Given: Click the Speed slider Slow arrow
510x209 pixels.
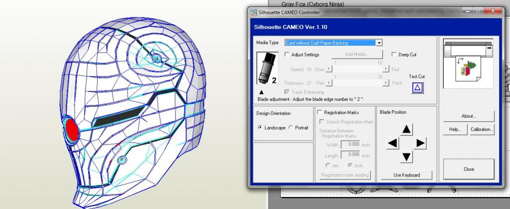Looking at the screenshot, I should coord(329,69).
